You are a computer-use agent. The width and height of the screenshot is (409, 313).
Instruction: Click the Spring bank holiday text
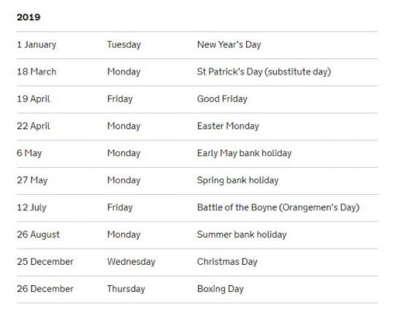point(238,180)
